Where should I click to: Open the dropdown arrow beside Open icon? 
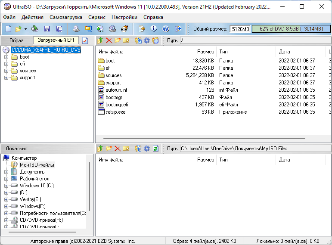[25, 29]
